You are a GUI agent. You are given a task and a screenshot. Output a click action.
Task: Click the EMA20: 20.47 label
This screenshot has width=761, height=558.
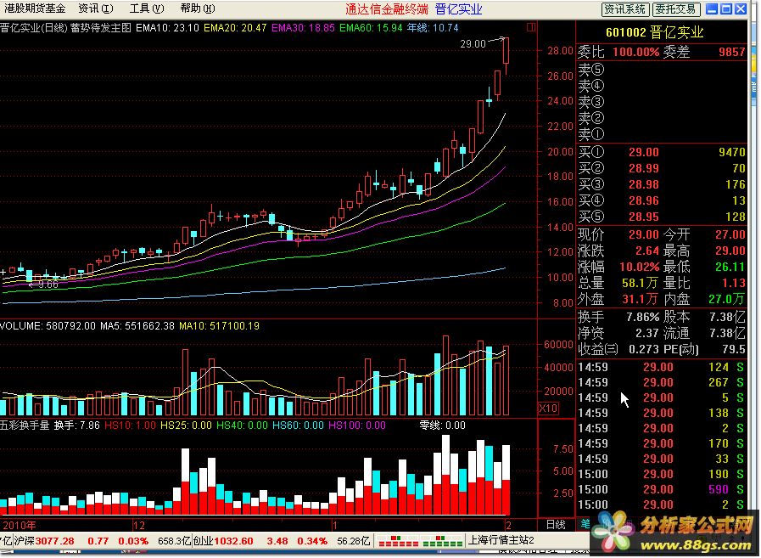tap(235, 28)
